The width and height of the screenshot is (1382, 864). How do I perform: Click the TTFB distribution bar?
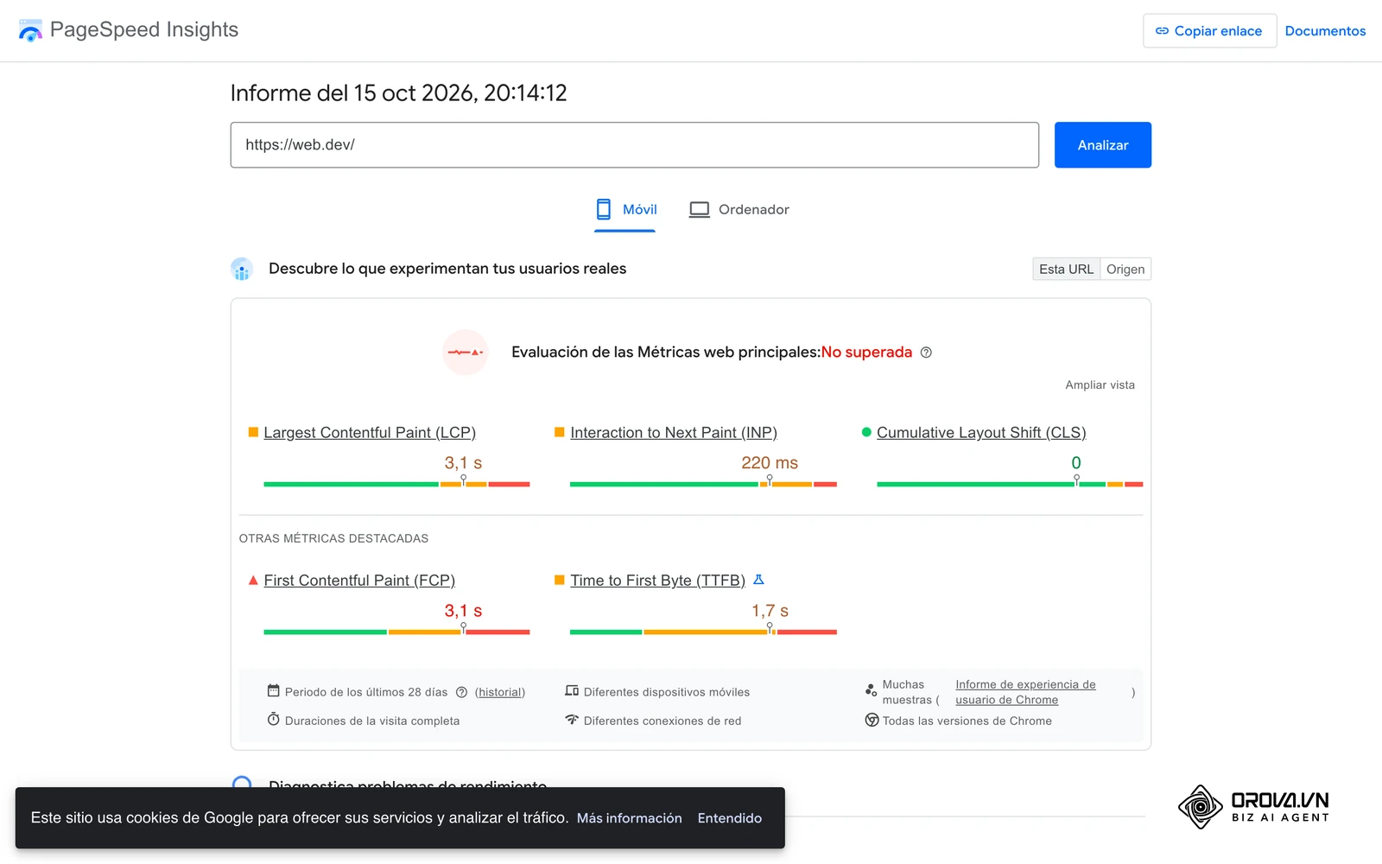703,632
